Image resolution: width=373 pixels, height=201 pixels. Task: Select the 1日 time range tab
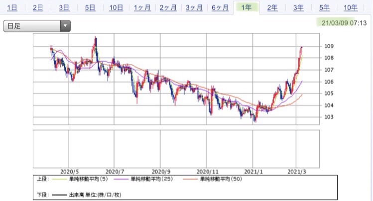pyautogui.click(x=12, y=8)
